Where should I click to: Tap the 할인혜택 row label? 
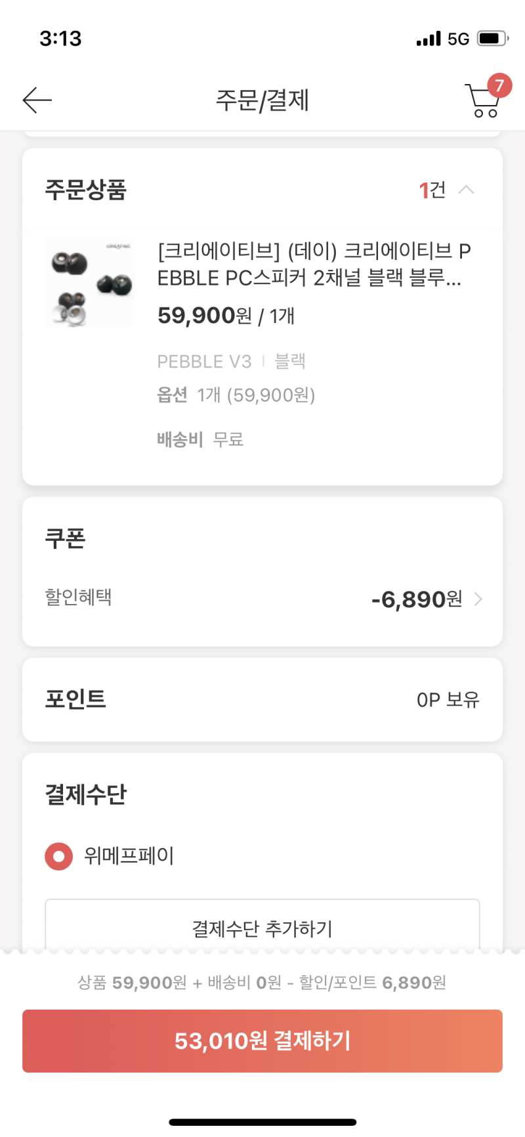click(x=78, y=597)
